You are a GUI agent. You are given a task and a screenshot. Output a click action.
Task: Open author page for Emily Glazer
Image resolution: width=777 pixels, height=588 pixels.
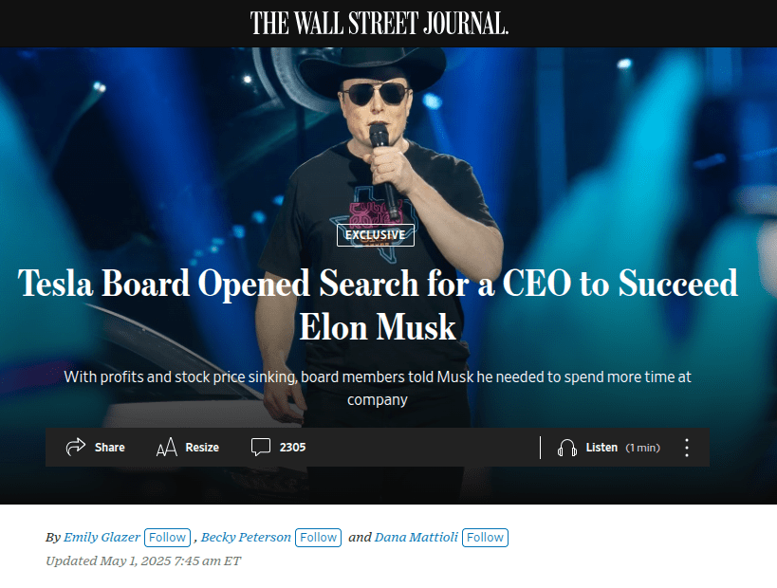(102, 538)
